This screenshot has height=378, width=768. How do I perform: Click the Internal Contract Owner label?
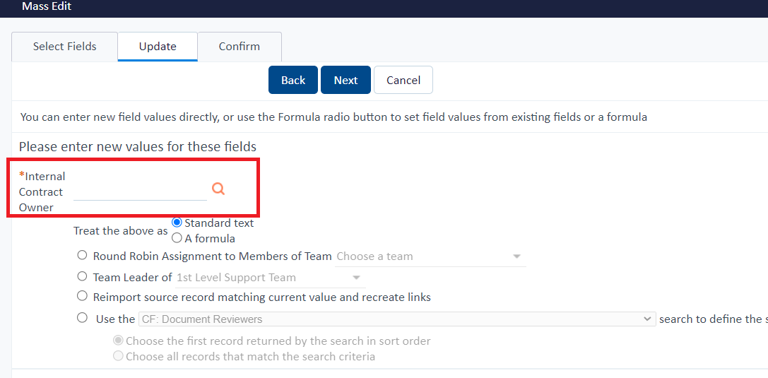click(42, 191)
